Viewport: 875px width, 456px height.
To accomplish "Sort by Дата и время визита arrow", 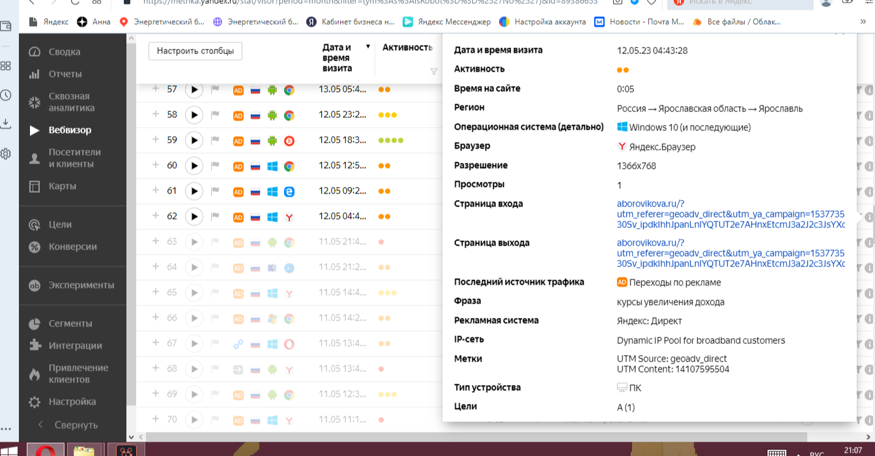I will coord(368,47).
